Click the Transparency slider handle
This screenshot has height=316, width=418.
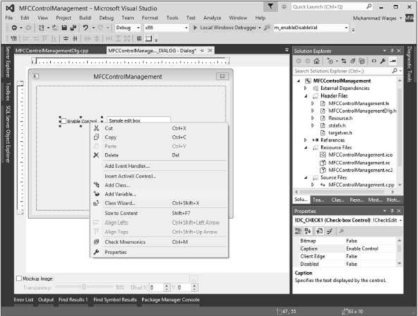point(84,287)
